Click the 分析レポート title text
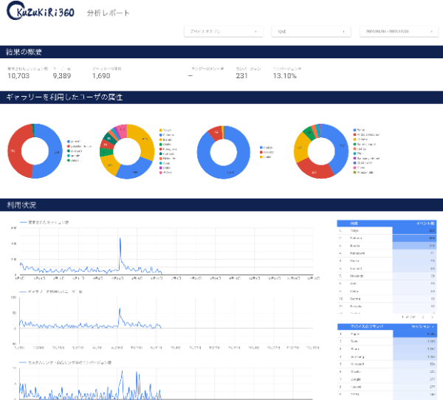443x400 pixels. (x=108, y=13)
